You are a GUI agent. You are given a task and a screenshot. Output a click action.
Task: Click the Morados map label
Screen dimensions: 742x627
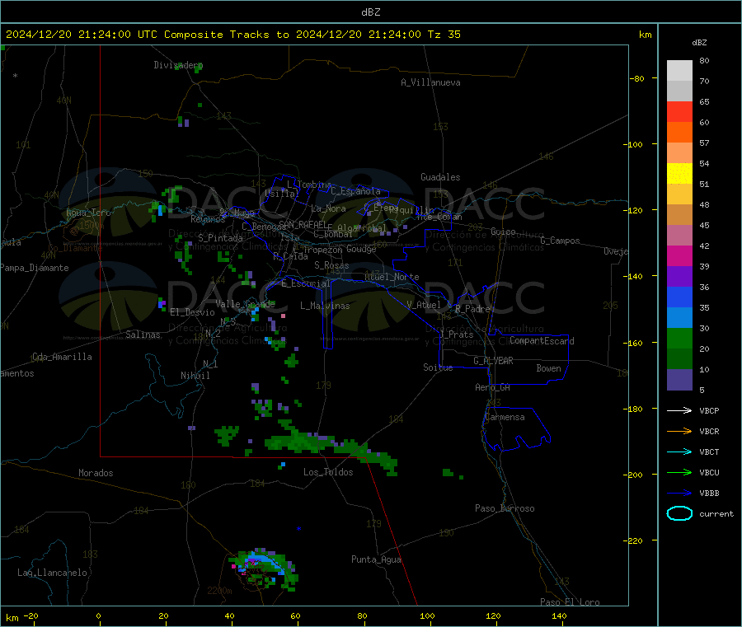point(96,473)
